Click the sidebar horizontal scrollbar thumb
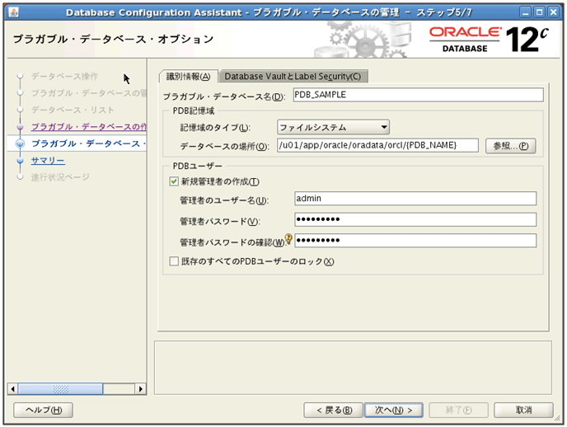This screenshot has height=427, width=567. (60, 389)
